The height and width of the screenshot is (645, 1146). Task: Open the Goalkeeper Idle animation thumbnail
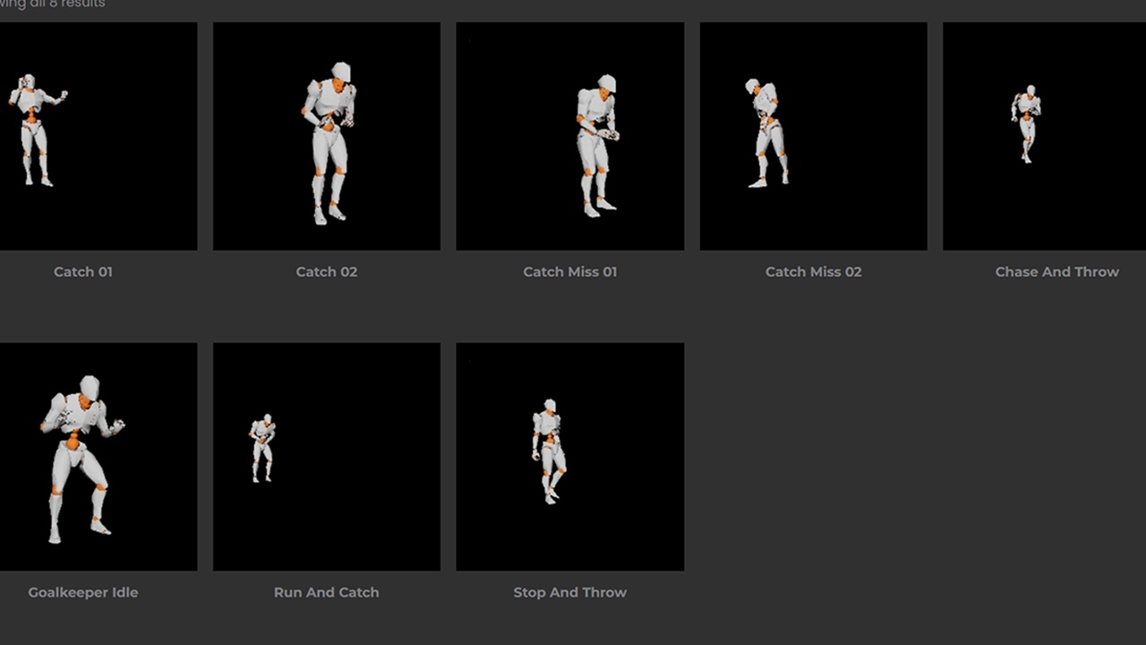[x=98, y=457]
